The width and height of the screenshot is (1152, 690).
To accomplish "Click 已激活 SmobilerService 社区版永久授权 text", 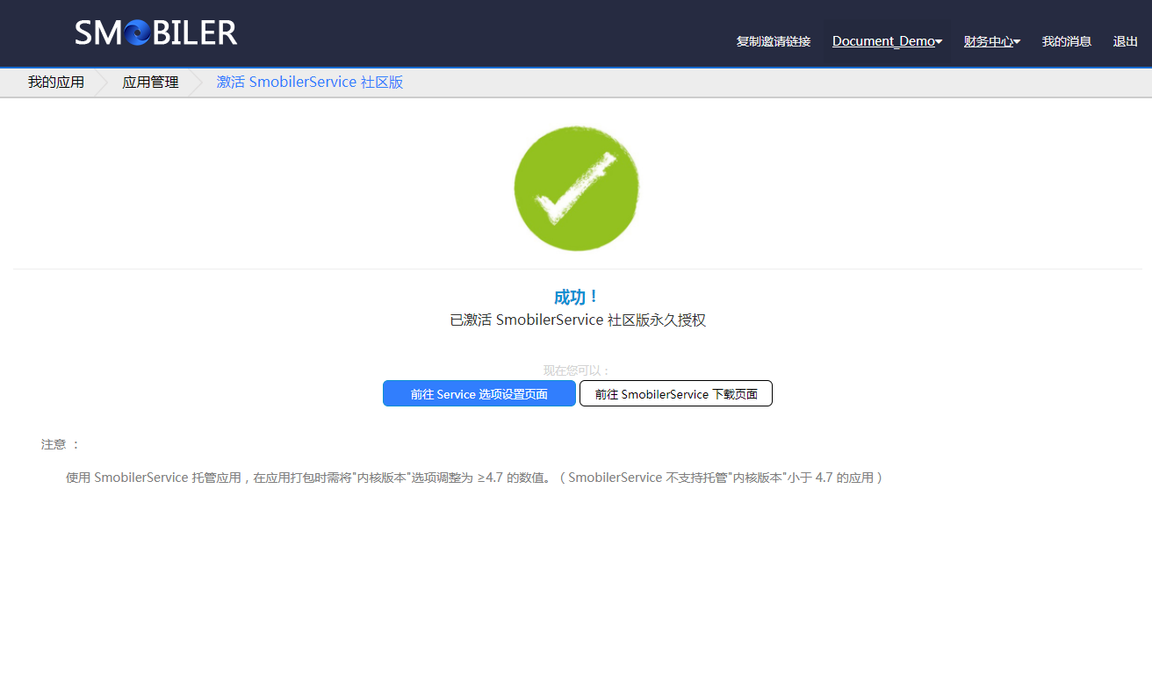I will coord(578,320).
